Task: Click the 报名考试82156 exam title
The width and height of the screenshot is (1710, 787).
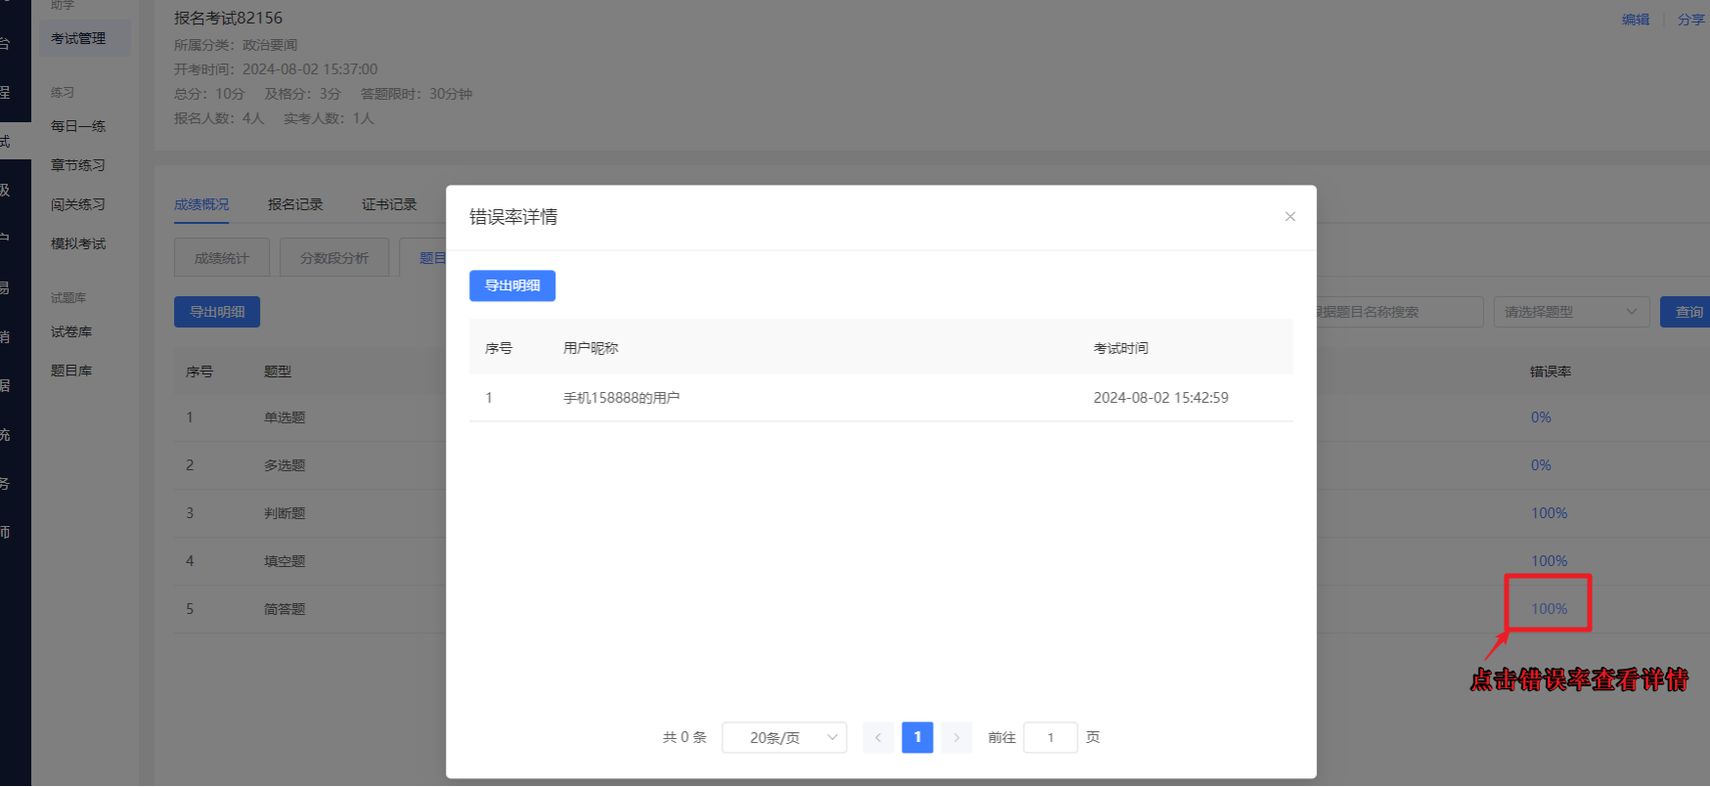Action: pyautogui.click(x=228, y=18)
